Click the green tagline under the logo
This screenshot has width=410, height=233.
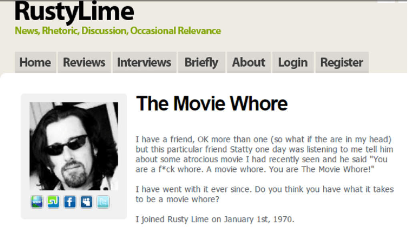[x=118, y=31]
